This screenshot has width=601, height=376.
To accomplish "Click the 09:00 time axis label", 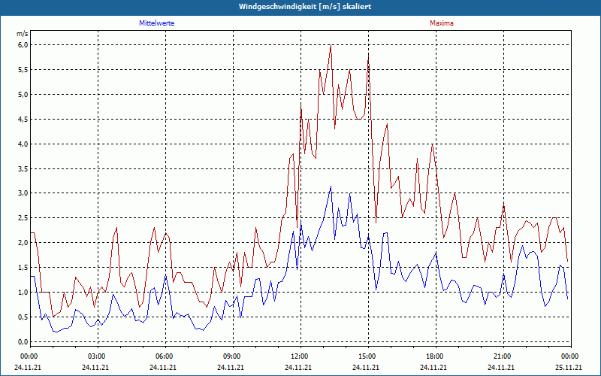I will [232, 356].
